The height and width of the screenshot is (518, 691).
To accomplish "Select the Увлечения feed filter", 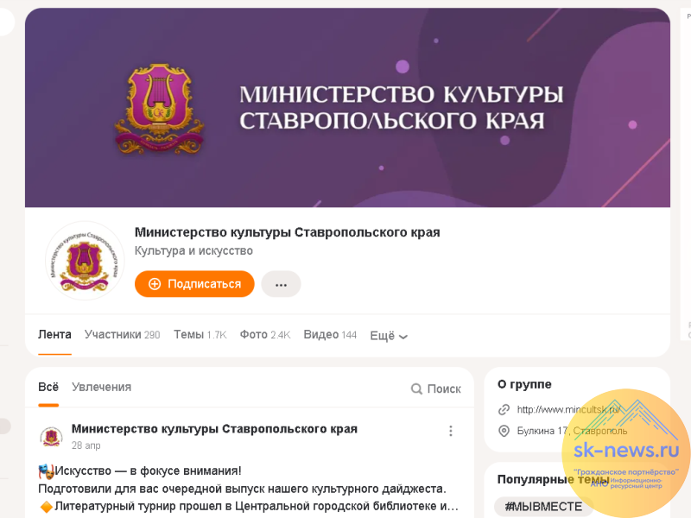I will pyautogui.click(x=101, y=387).
